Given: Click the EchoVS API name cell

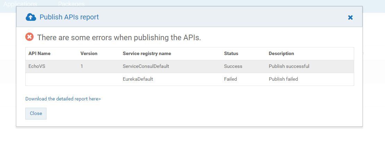Looking at the screenshot, I should tap(37, 66).
